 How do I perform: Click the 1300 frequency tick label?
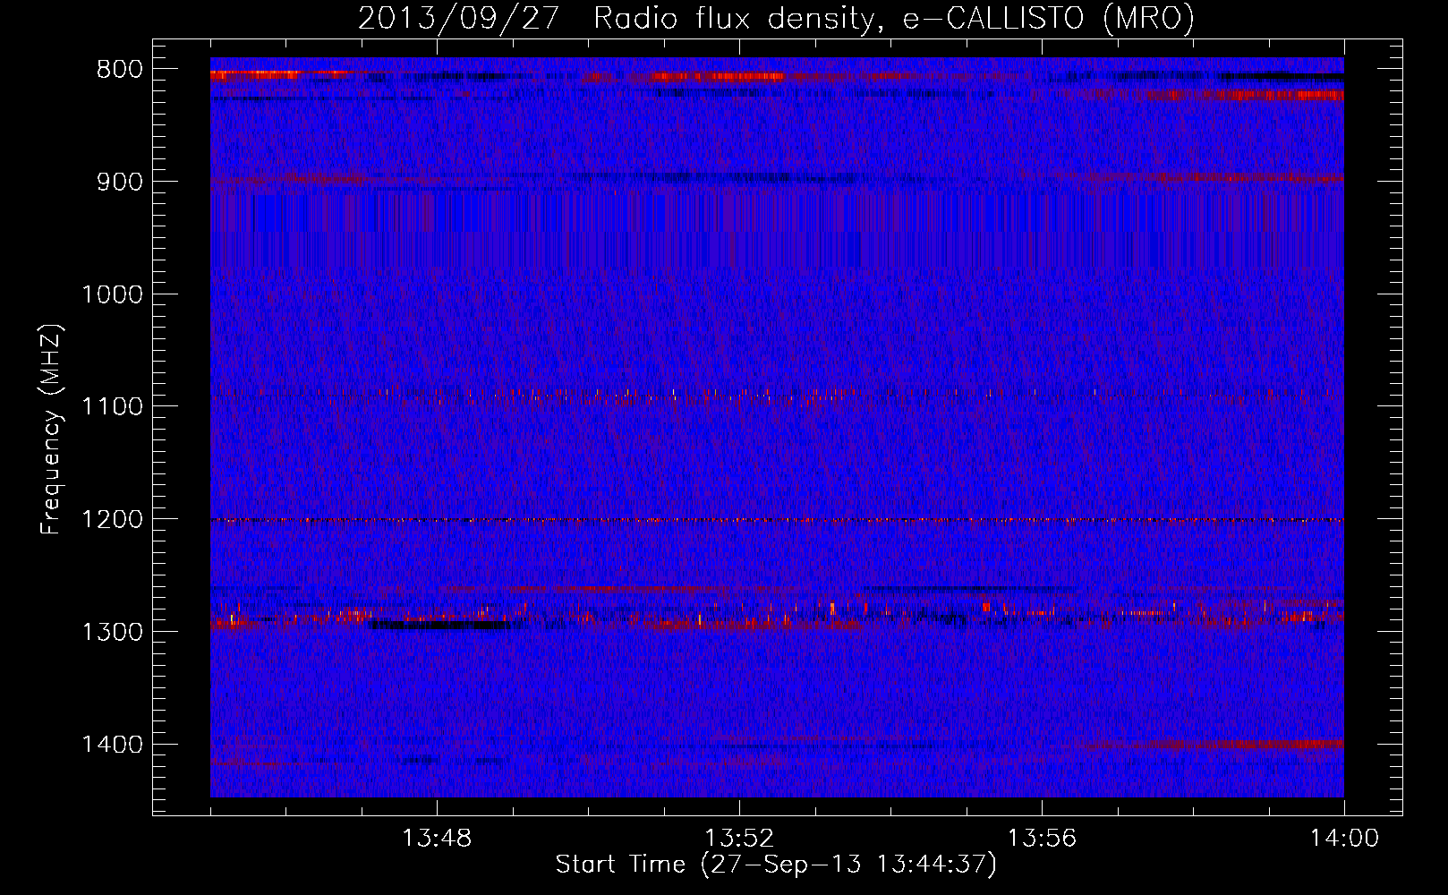[x=112, y=632]
